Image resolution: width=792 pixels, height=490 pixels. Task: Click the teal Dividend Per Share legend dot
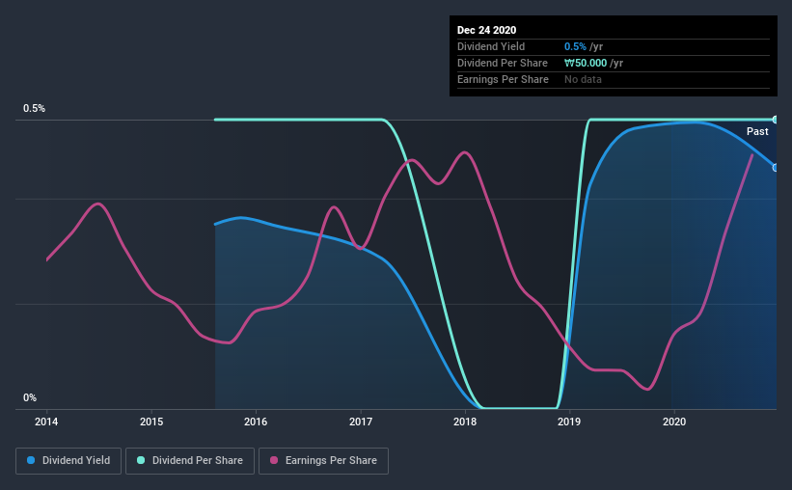point(141,460)
